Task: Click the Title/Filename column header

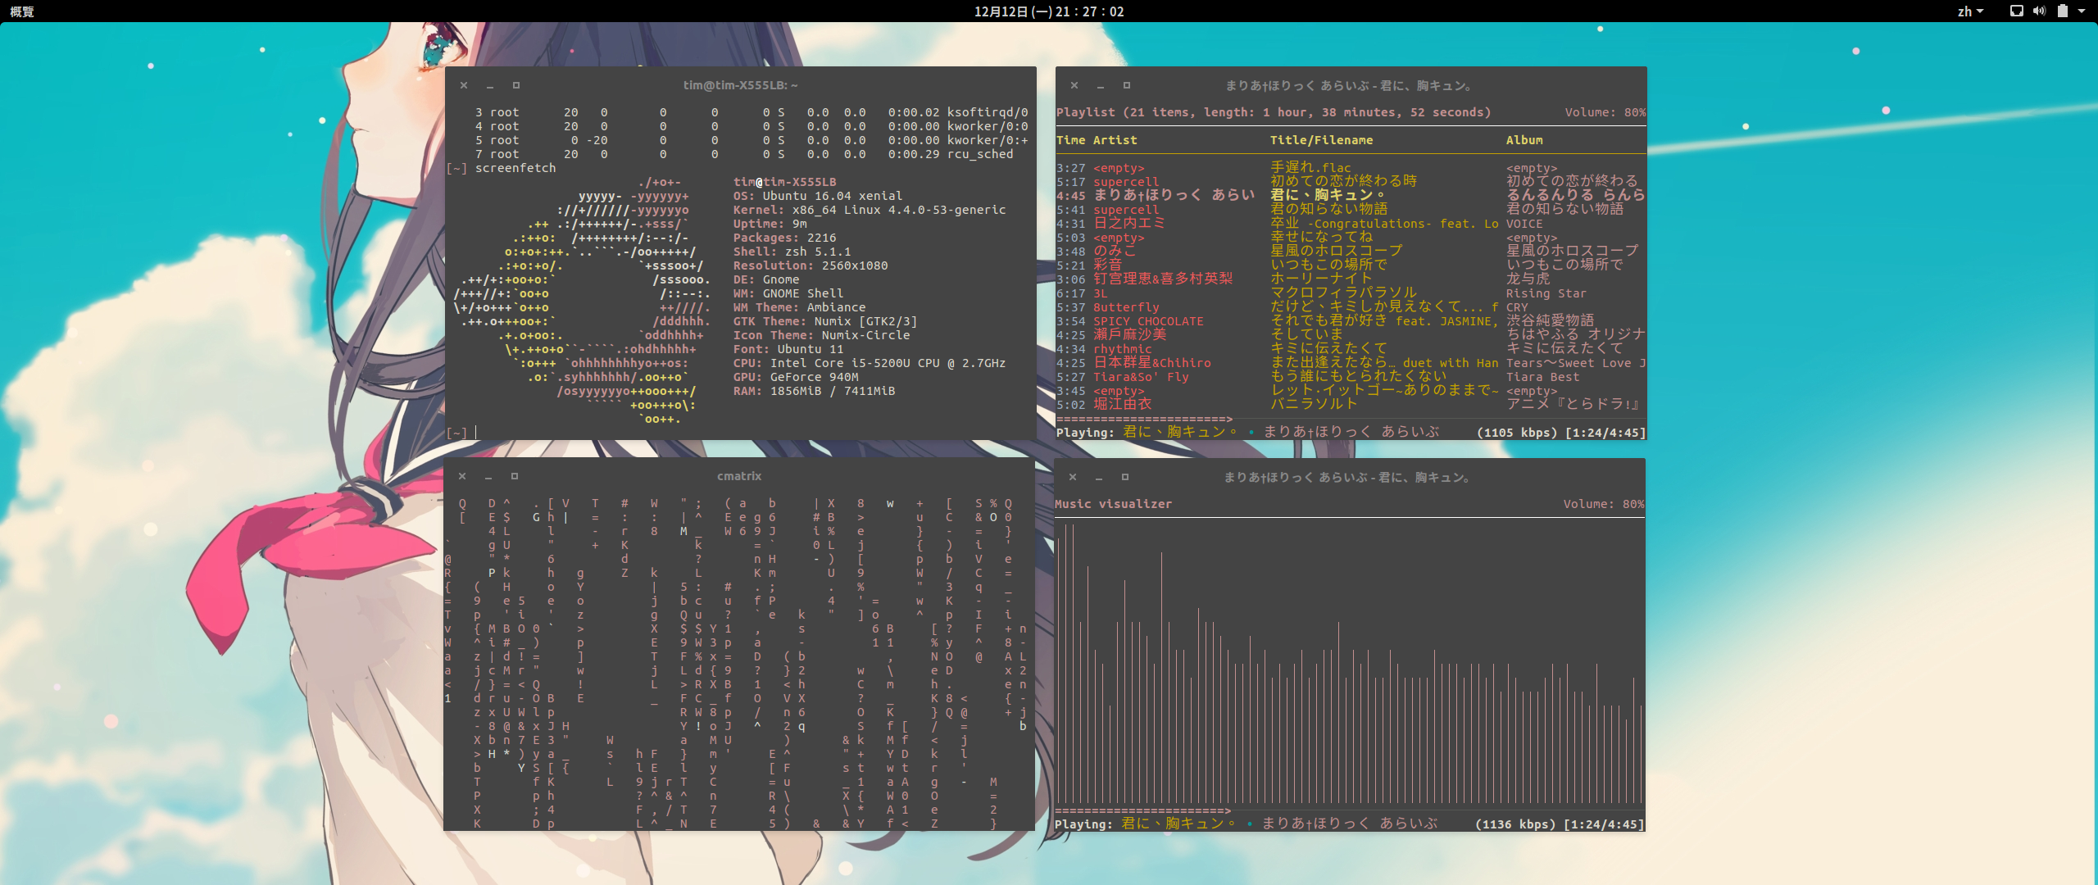Action: click(x=1321, y=140)
